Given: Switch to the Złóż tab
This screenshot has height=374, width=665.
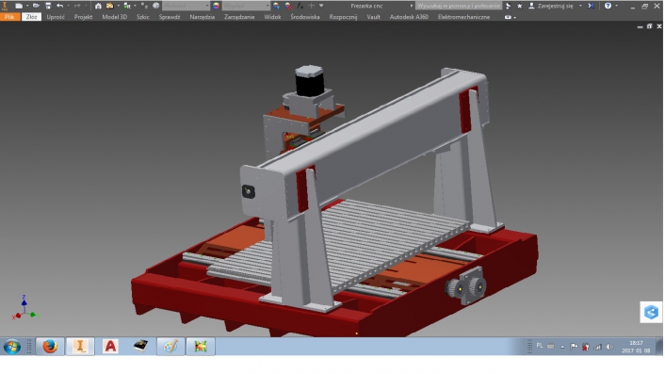Looking at the screenshot, I should [31, 17].
